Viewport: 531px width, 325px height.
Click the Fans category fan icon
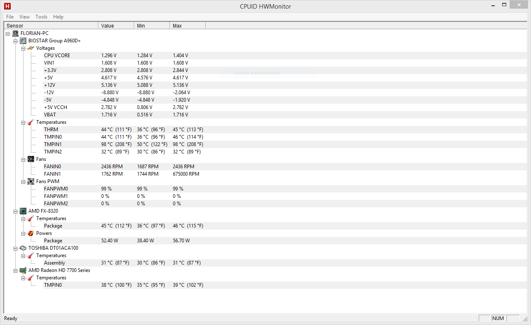tap(31, 159)
